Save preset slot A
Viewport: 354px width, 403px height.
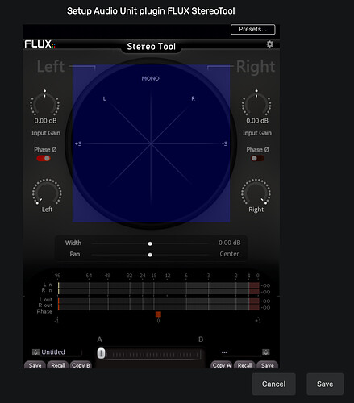(x=35, y=365)
